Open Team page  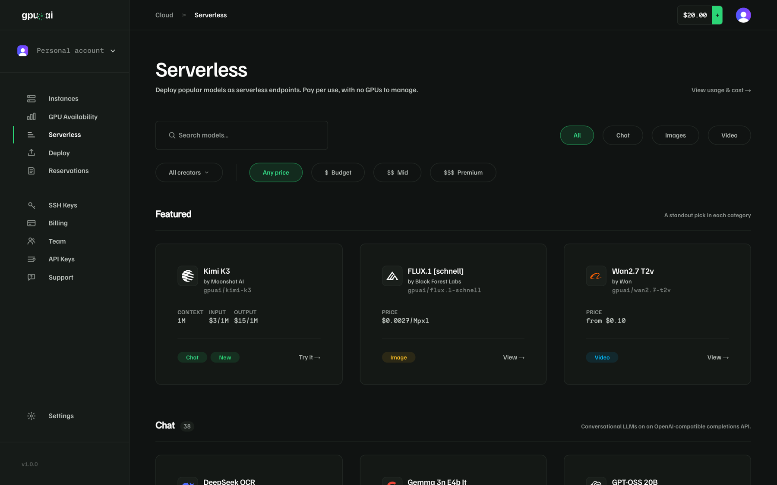(x=57, y=241)
